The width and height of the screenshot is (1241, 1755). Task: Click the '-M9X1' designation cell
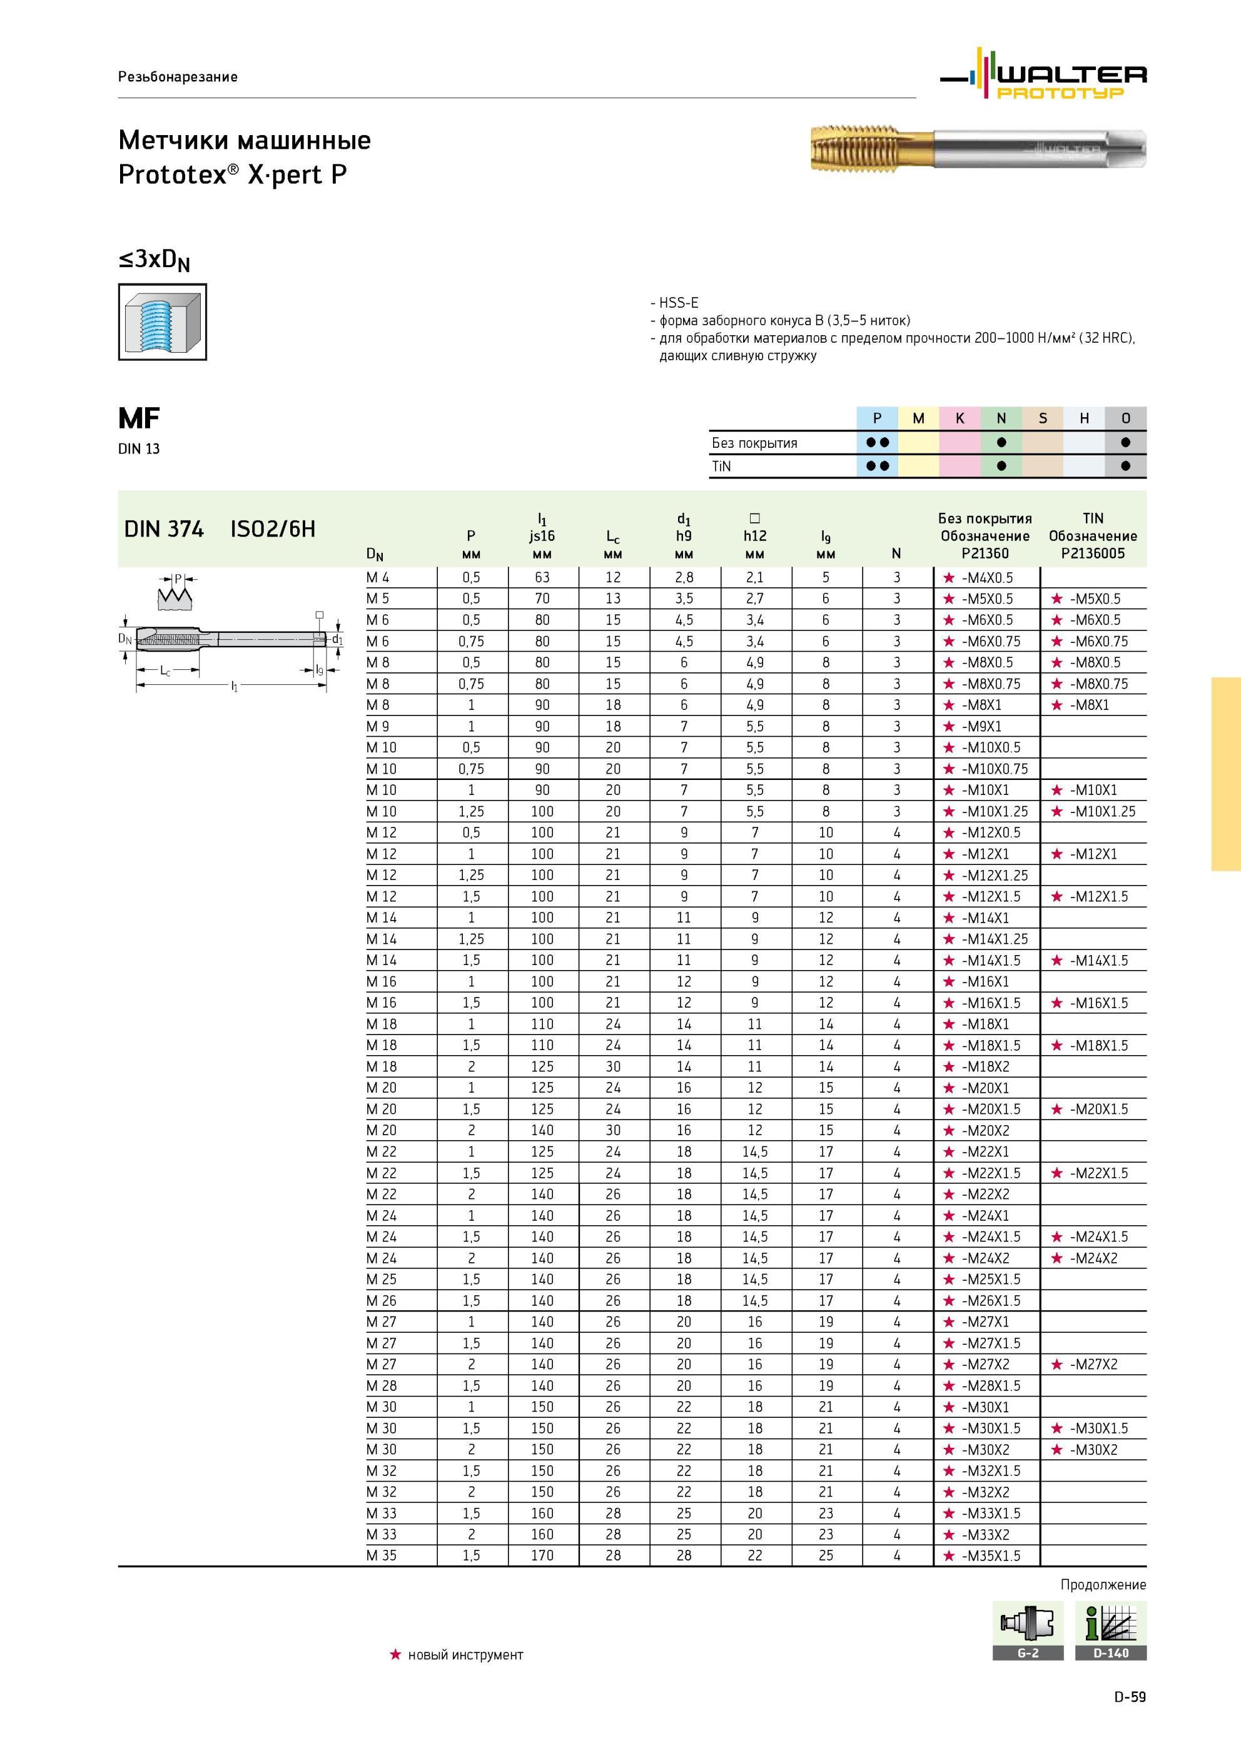(982, 727)
